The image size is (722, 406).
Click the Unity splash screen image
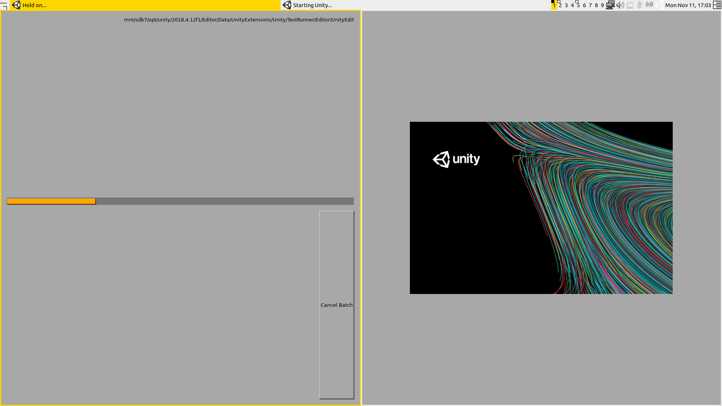click(x=541, y=208)
